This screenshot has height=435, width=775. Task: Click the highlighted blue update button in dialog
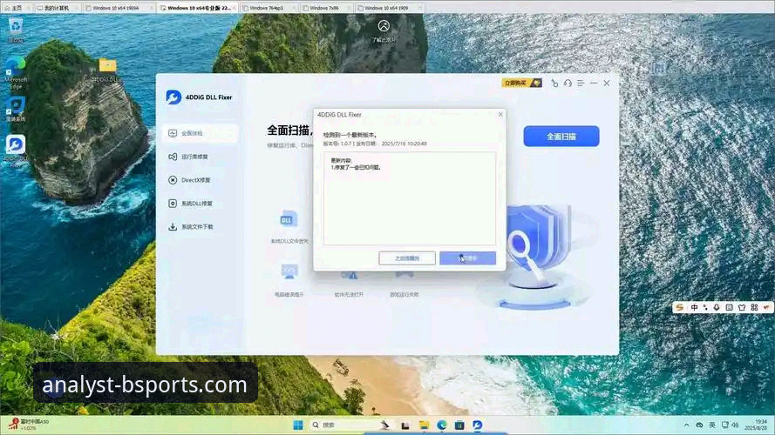click(x=468, y=258)
